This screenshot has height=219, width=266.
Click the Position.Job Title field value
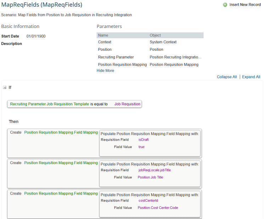coord(150,177)
